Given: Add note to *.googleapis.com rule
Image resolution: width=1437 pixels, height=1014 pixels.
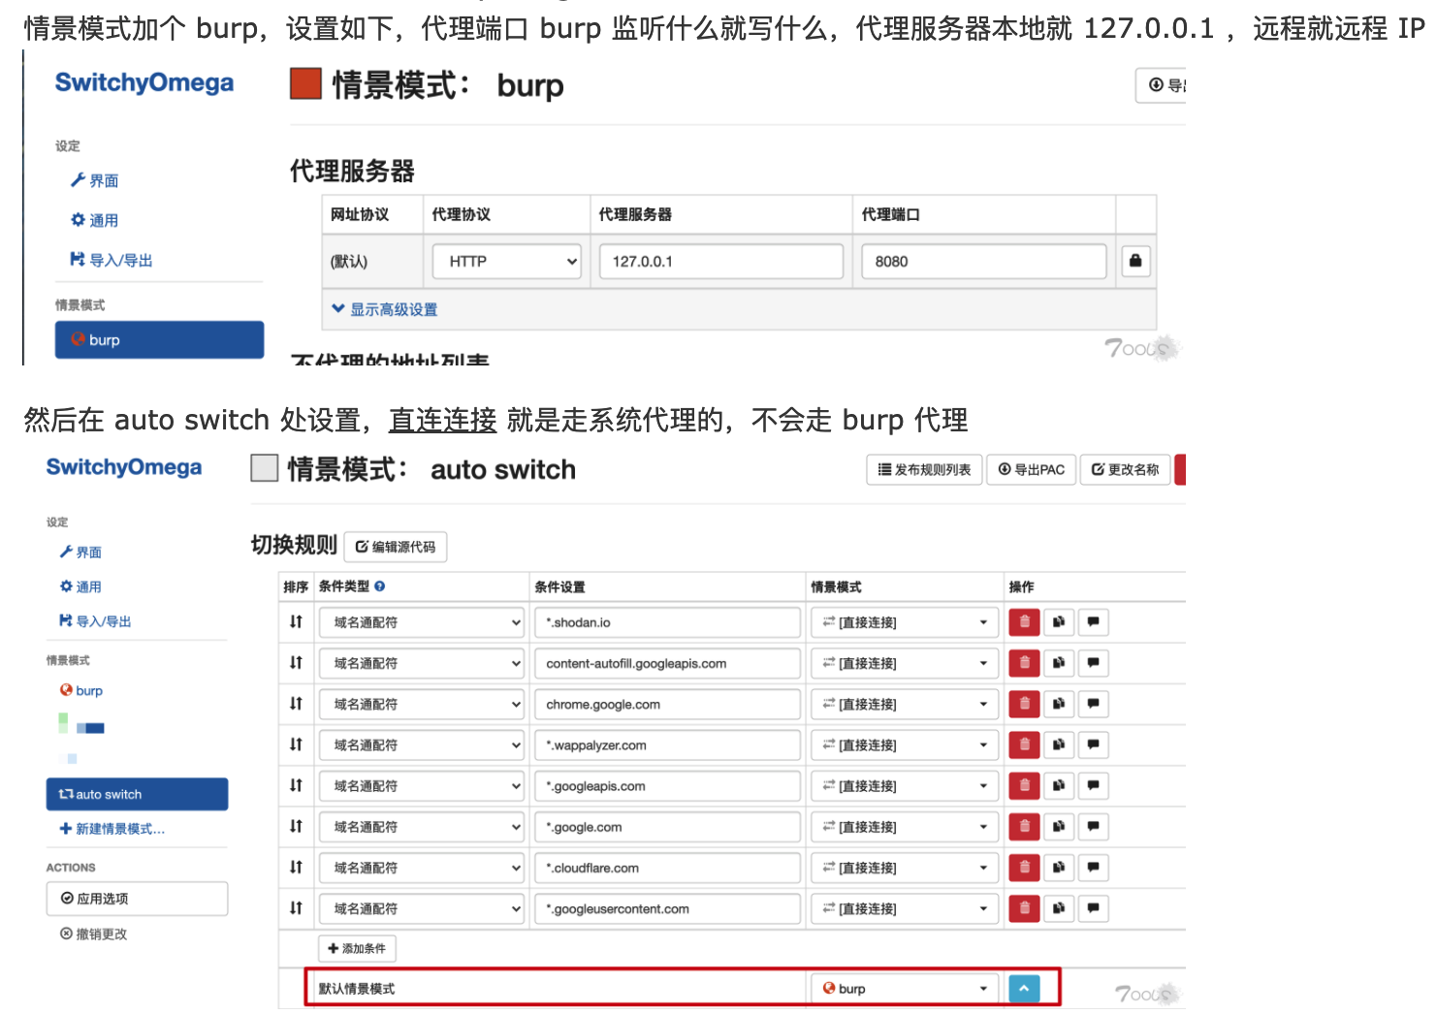Looking at the screenshot, I should pos(1094,786).
